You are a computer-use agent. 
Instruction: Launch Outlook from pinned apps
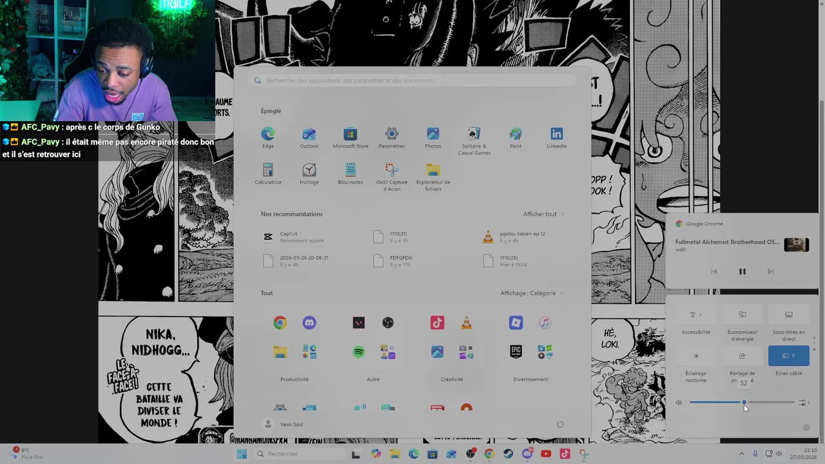tap(309, 137)
